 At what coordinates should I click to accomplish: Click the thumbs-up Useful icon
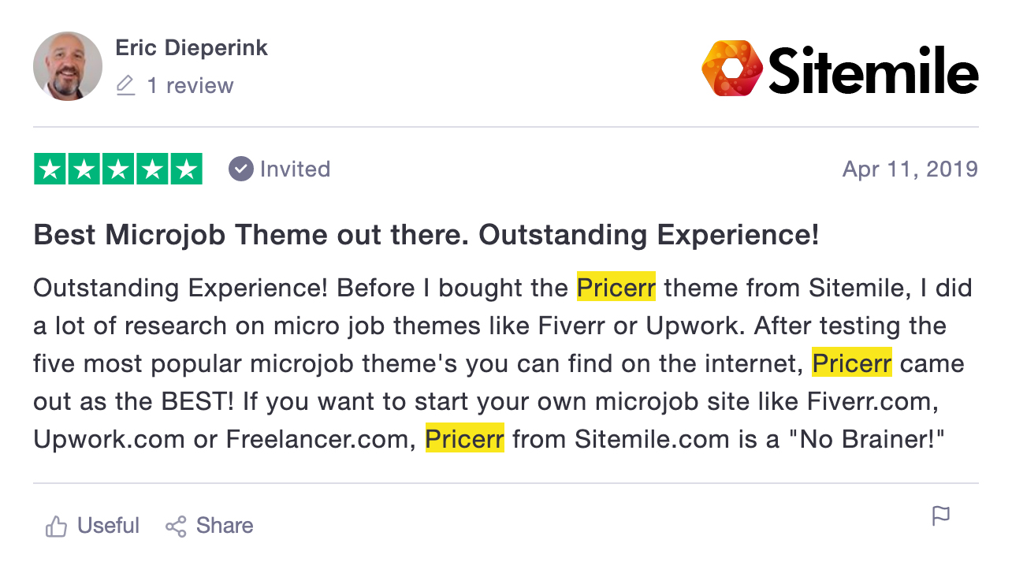point(56,527)
